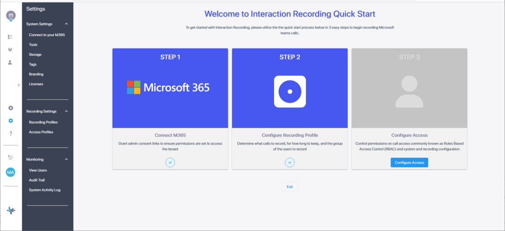Click the checkmark under Configure Recording Profile
The width and height of the screenshot is (505, 231).
[x=290, y=162]
